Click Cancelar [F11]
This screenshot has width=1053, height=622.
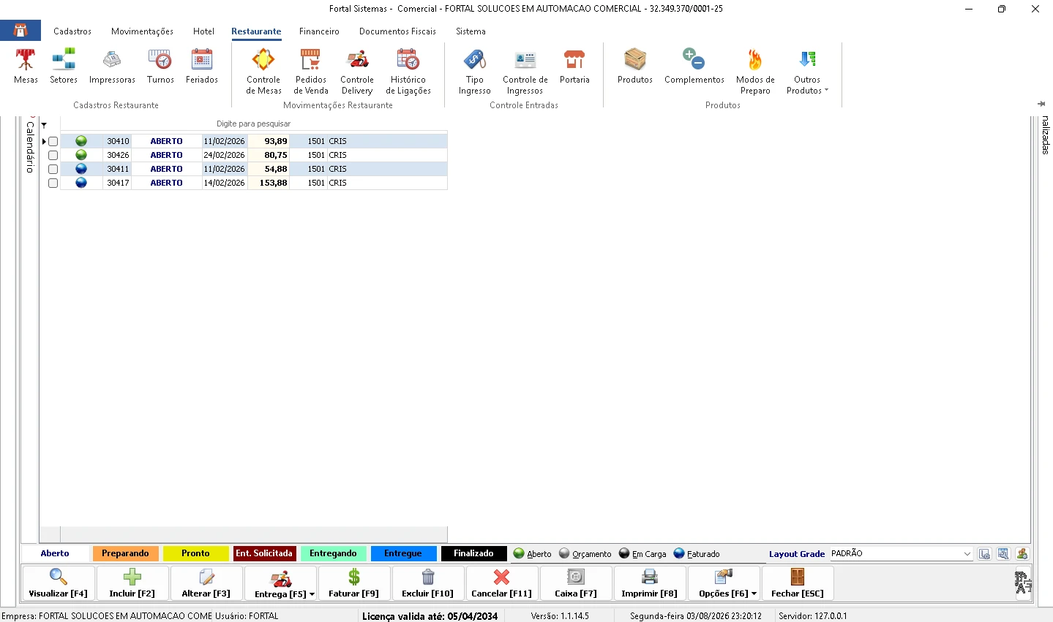[x=502, y=583]
